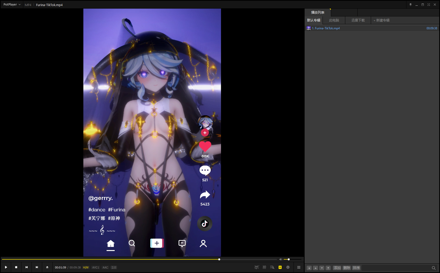The height and width of the screenshot is (273, 440).
Task: Select playlist item 1. Furina-TikTok.mp4
Action: tap(372, 28)
